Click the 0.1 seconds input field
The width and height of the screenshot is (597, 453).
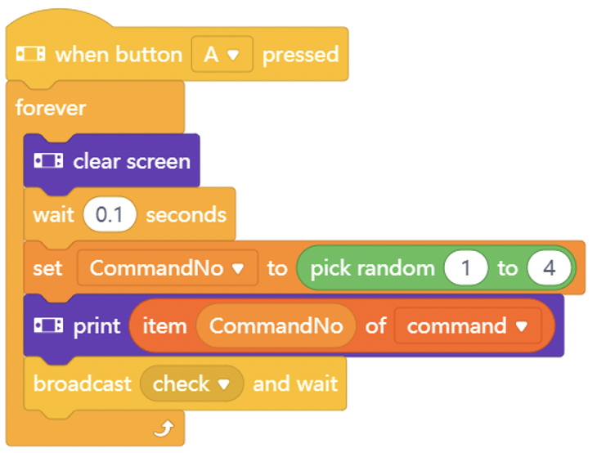pos(110,214)
